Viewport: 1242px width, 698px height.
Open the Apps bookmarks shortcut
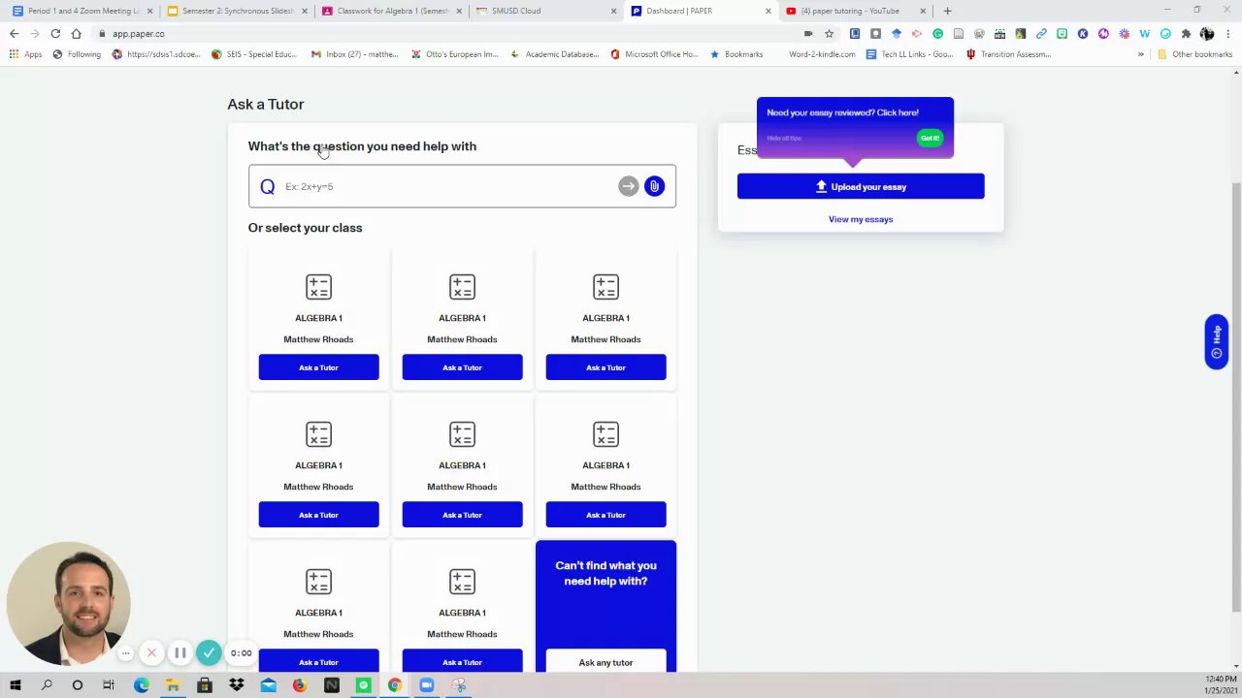[26, 54]
